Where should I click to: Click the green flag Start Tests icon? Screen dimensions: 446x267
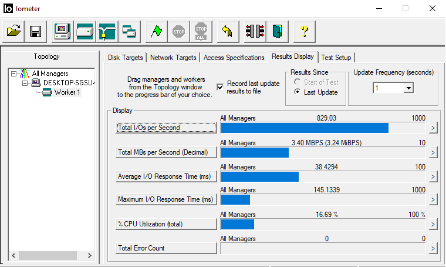click(156, 32)
